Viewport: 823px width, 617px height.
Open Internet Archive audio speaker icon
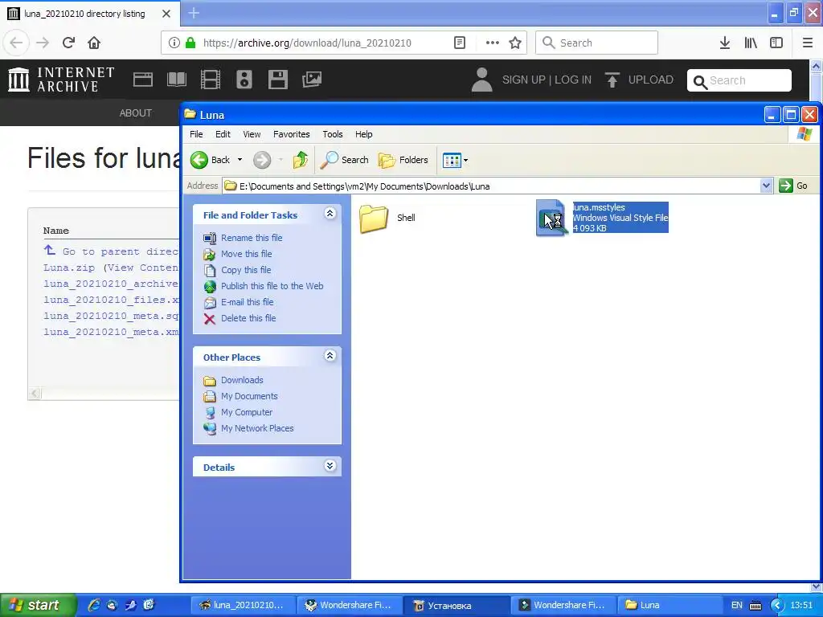pos(244,80)
